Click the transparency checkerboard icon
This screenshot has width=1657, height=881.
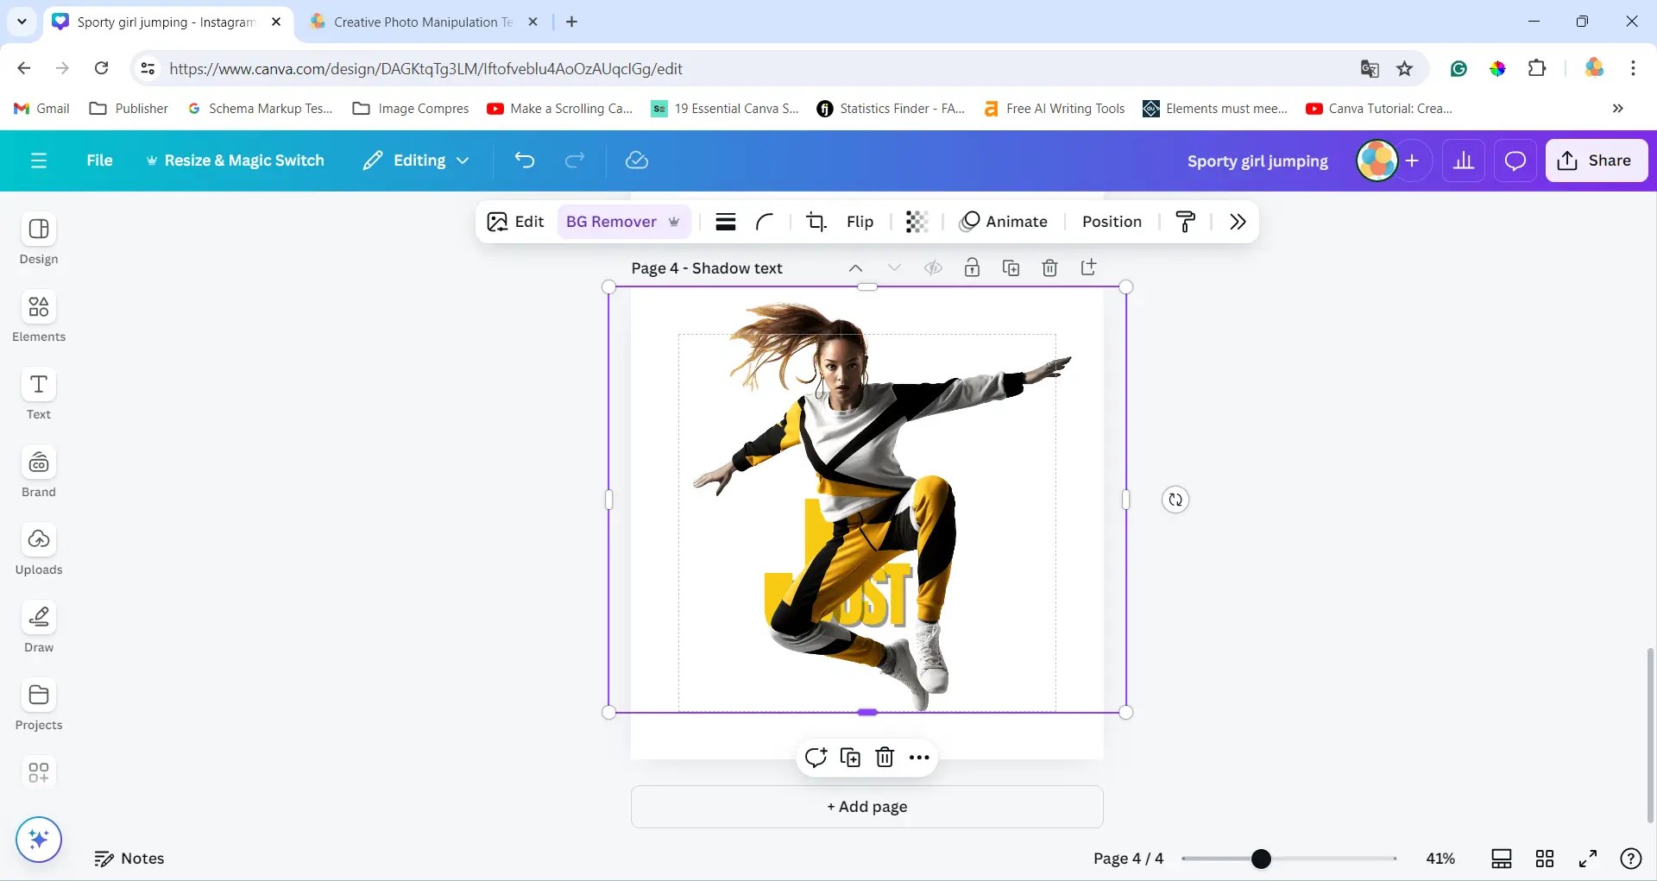917,222
